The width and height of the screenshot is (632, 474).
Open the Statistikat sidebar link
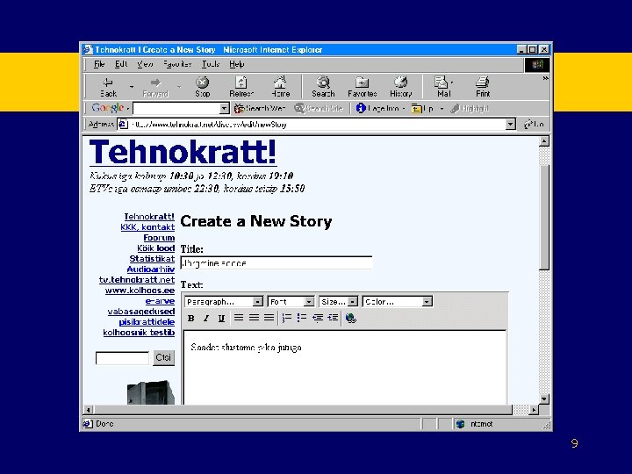152,258
